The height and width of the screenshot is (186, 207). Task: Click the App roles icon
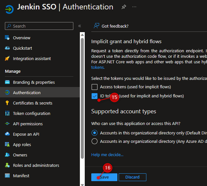[x=7, y=144]
